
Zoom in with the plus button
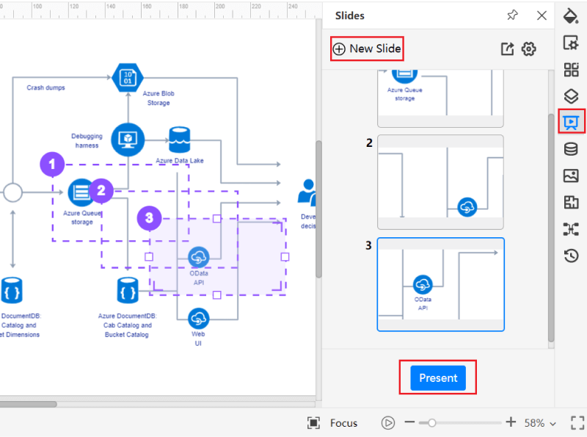tap(511, 422)
